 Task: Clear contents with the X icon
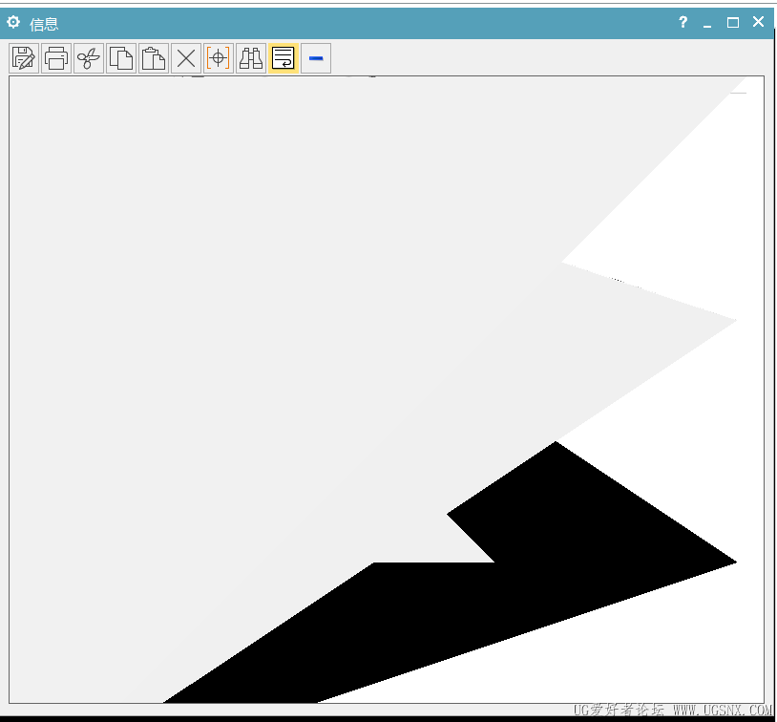(186, 58)
